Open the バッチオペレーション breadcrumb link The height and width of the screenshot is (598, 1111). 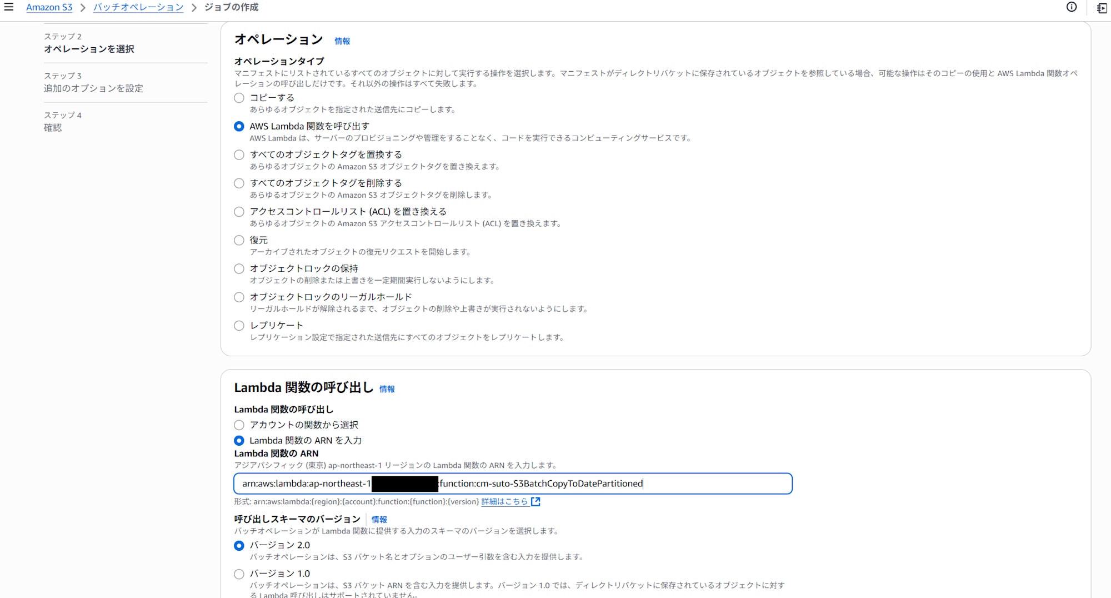coord(138,7)
